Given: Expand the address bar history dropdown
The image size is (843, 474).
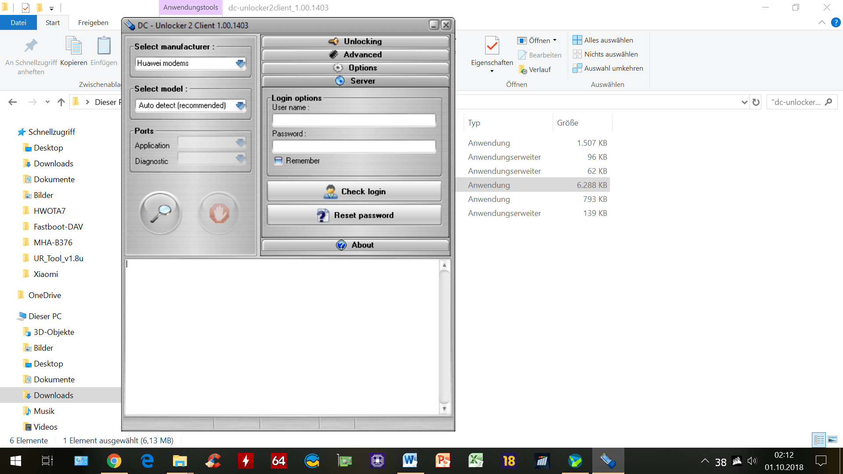Looking at the screenshot, I should pos(744,102).
